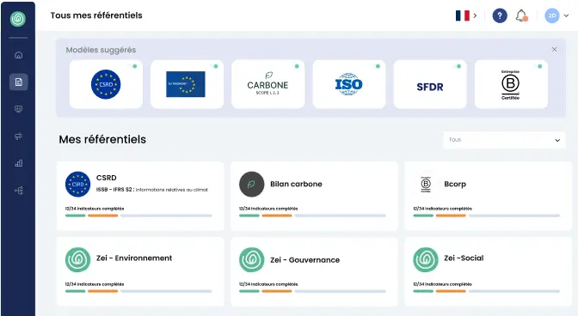The height and width of the screenshot is (316, 578).
Task: Close the Modèles suggérés panel
Action: tap(554, 49)
